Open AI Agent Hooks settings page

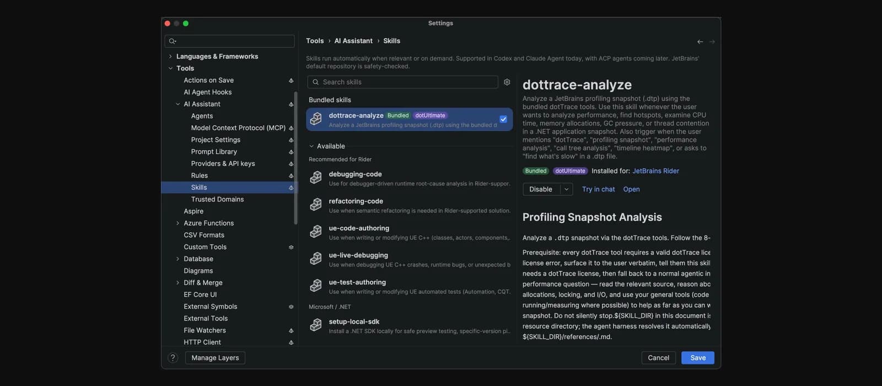(x=207, y=92)
